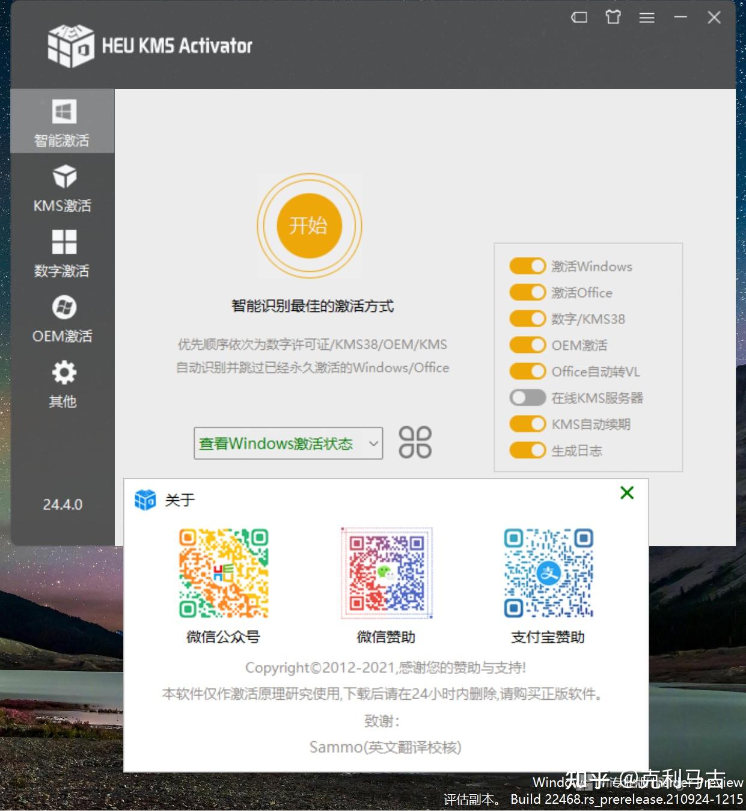Toggle the OEM激活 switch in the options panel

click(527, 345)
